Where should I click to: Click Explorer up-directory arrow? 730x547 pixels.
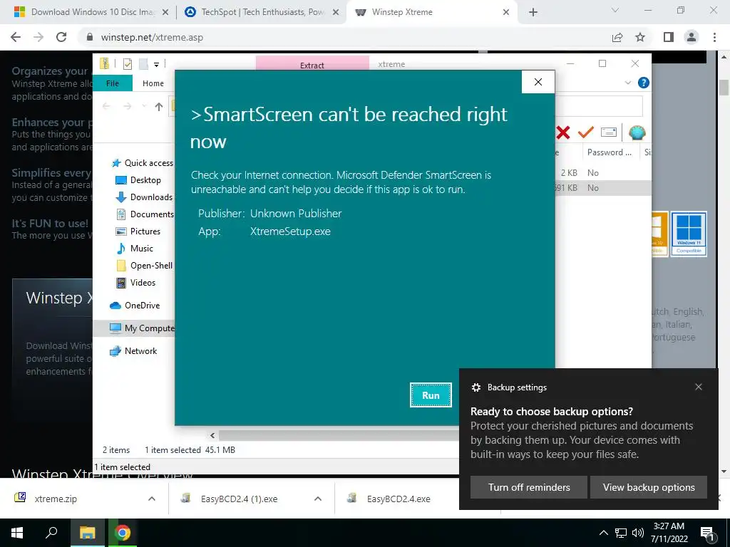[x=159, y=107]
